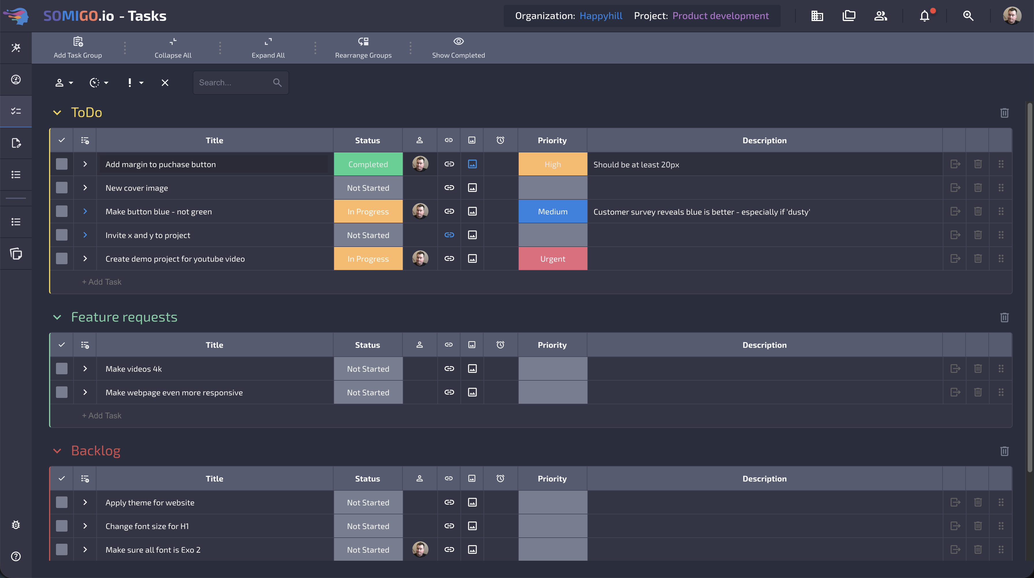Check the New cover image checkbox
The width and height of the screenshot is (1034, 578).
62,188
